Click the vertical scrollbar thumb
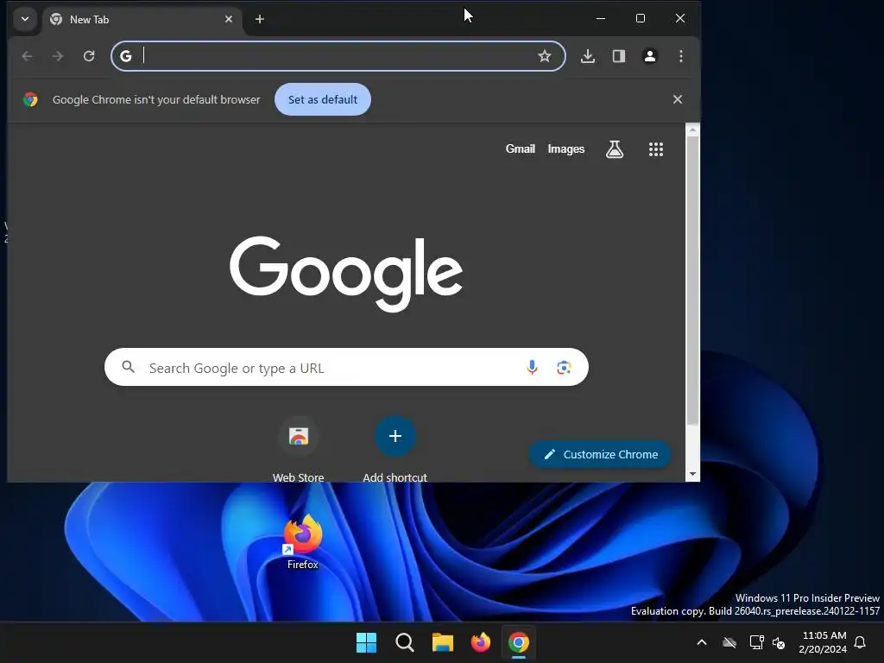884x663 pixels. (x=692, y=281)
